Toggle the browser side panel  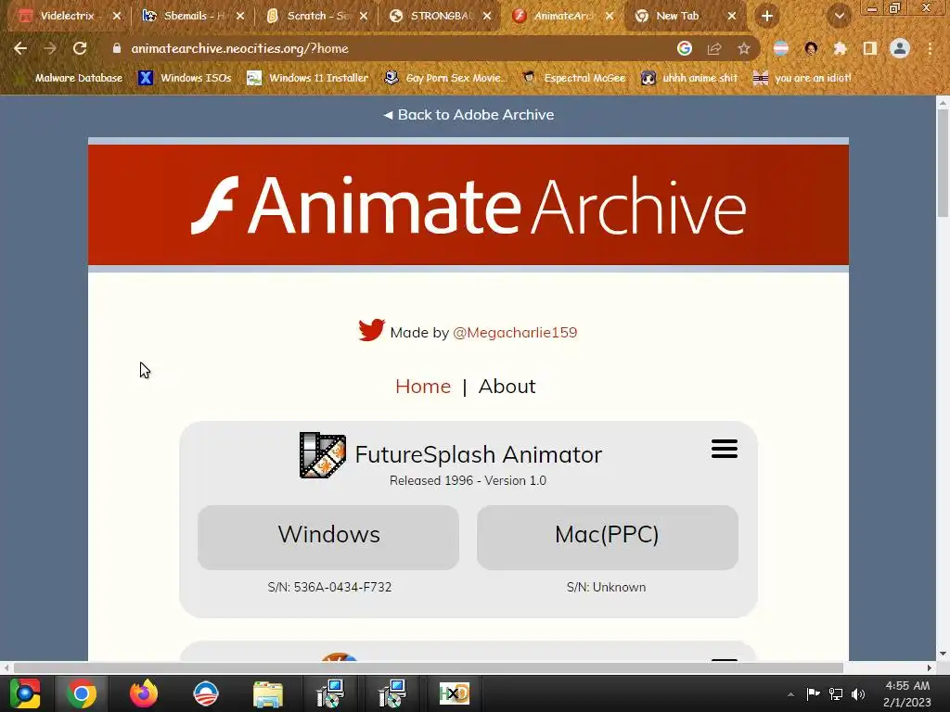click(870, 48)
